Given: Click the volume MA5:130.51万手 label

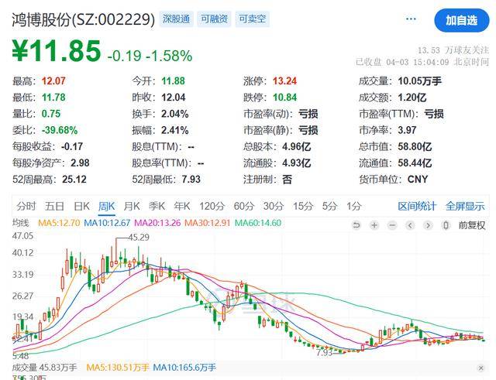Looking at the screenshot, I should pos(117,368).
